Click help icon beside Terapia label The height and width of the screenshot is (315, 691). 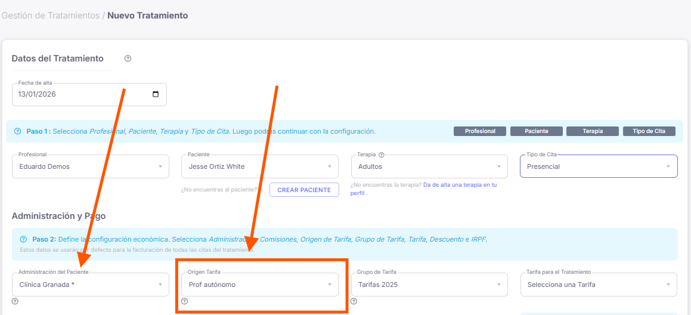[x=381, y=155]
